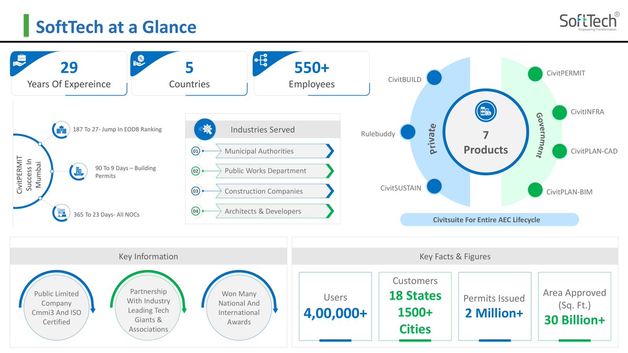Image resolution: width=628 pixels, height=353 pixels.
Task: Select the green CivitPERMIT dot
Action: point(535,74)
